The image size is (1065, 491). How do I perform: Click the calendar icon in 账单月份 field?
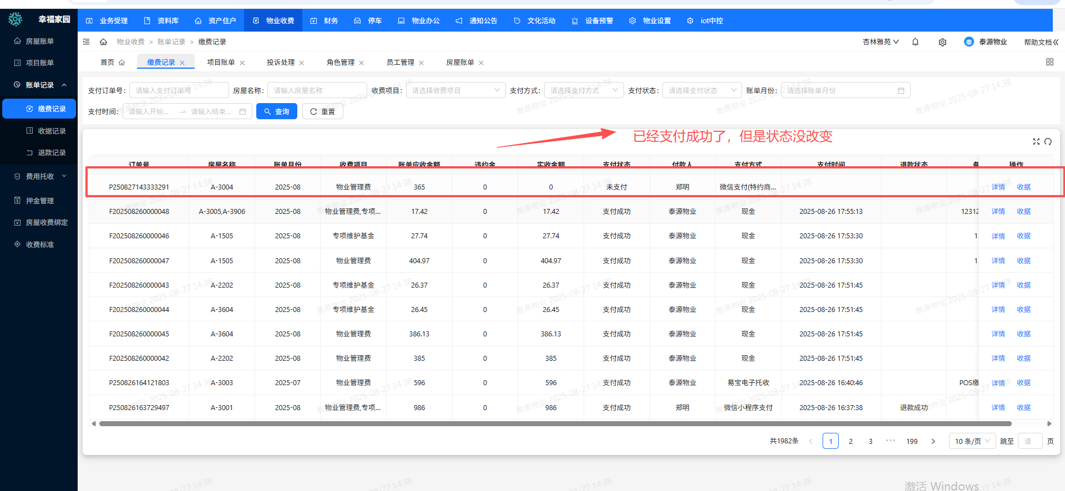pyautogui.click(x=901, y=90)
